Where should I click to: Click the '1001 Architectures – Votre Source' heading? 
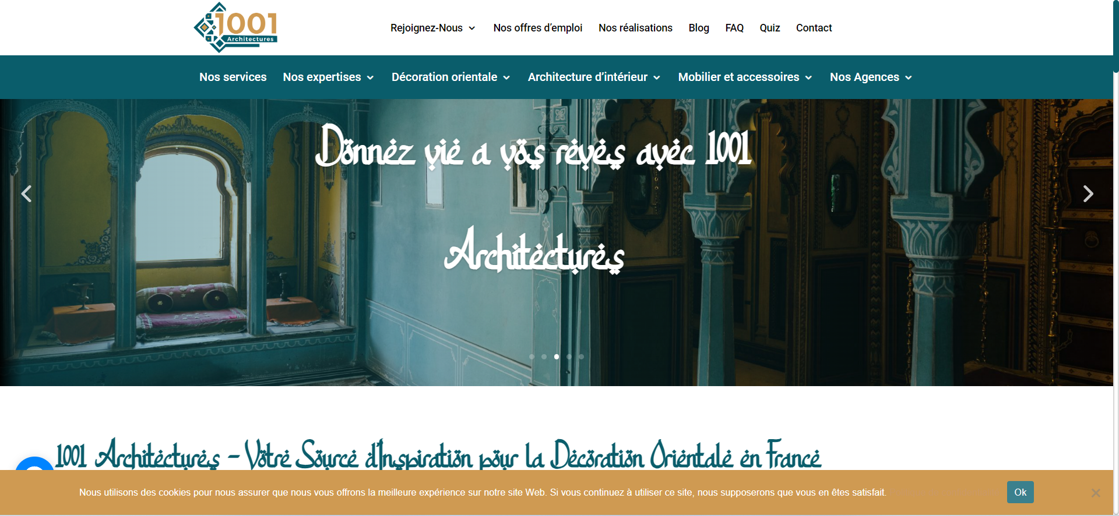point(438,454)
